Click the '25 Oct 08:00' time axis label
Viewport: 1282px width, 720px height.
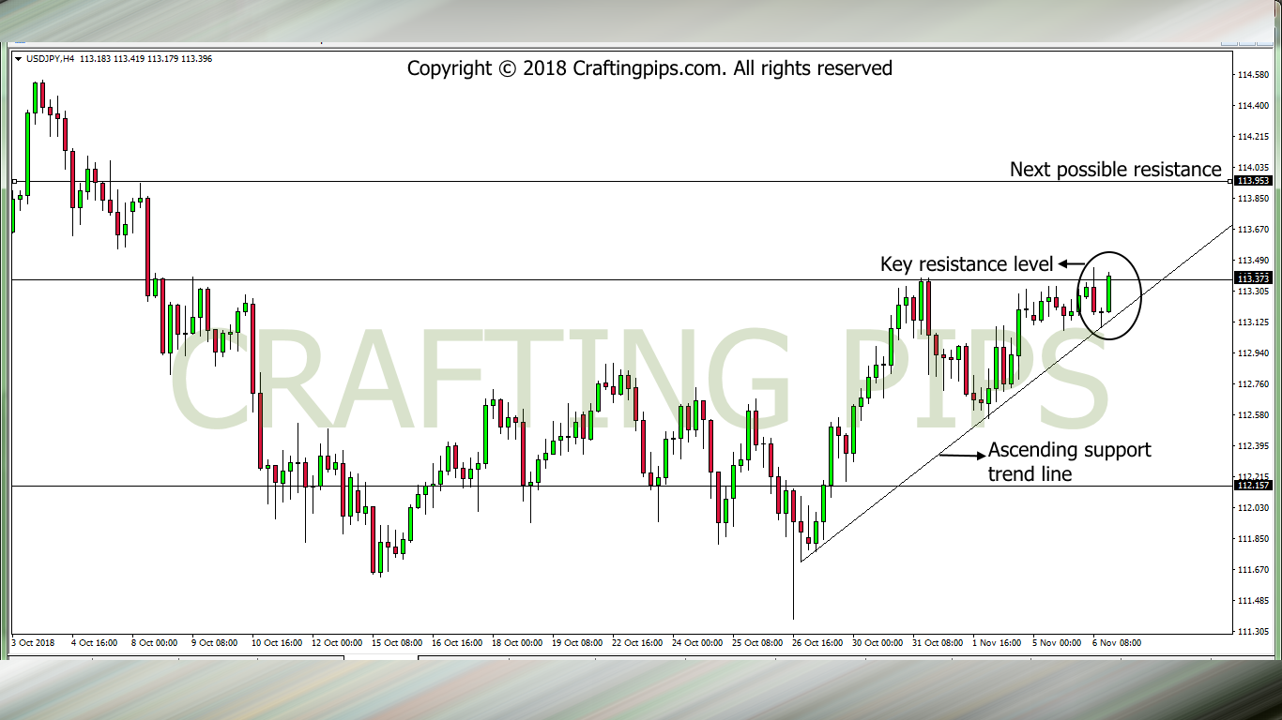757,643
